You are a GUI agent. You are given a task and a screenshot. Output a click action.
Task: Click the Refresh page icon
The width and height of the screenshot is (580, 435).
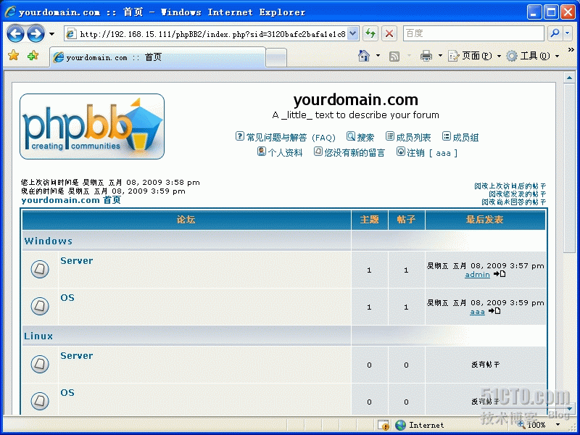370,34
